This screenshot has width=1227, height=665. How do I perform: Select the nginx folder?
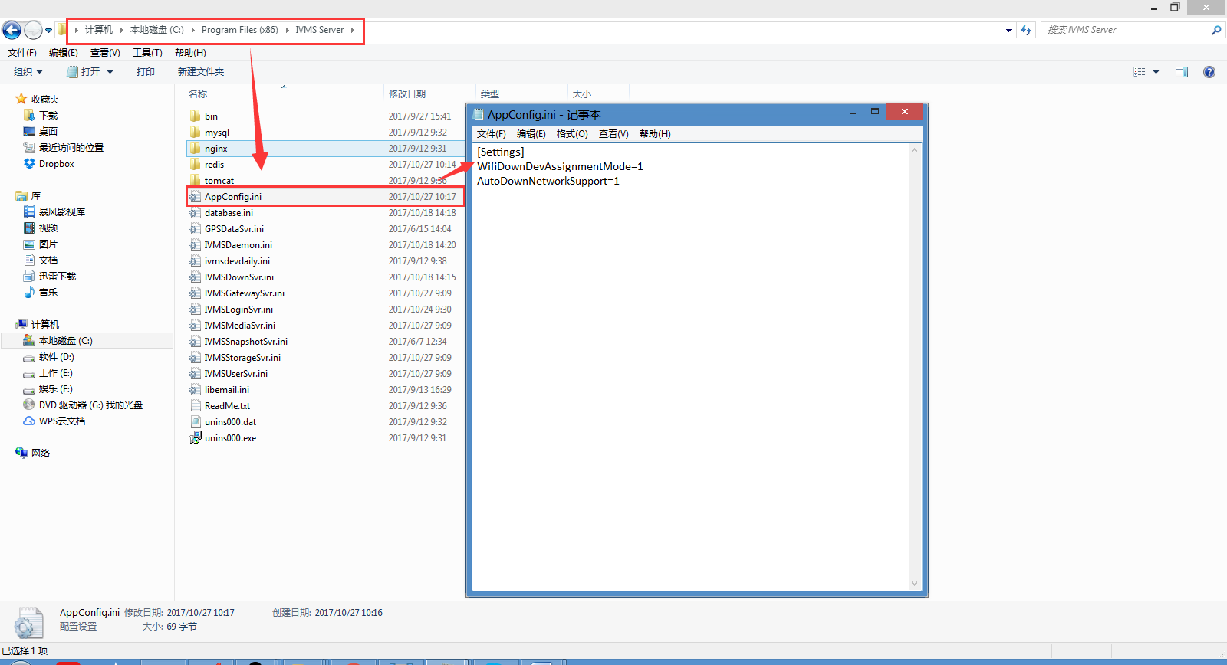pos(215,149)
